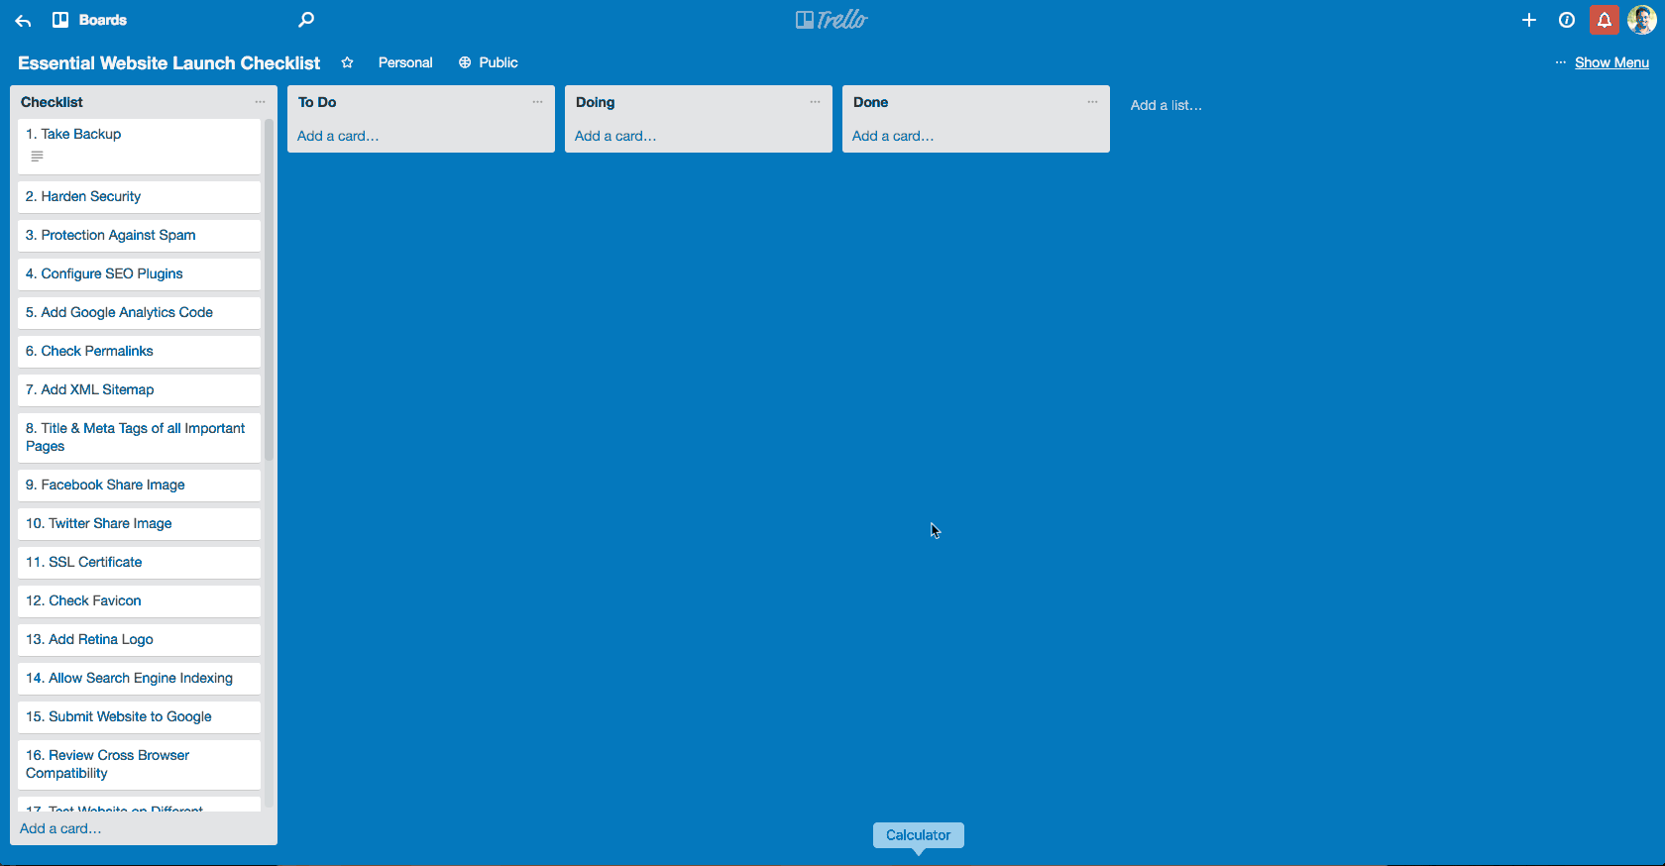Click the plus create icon
The image size is (1665, 866).
click(1528, 20)
